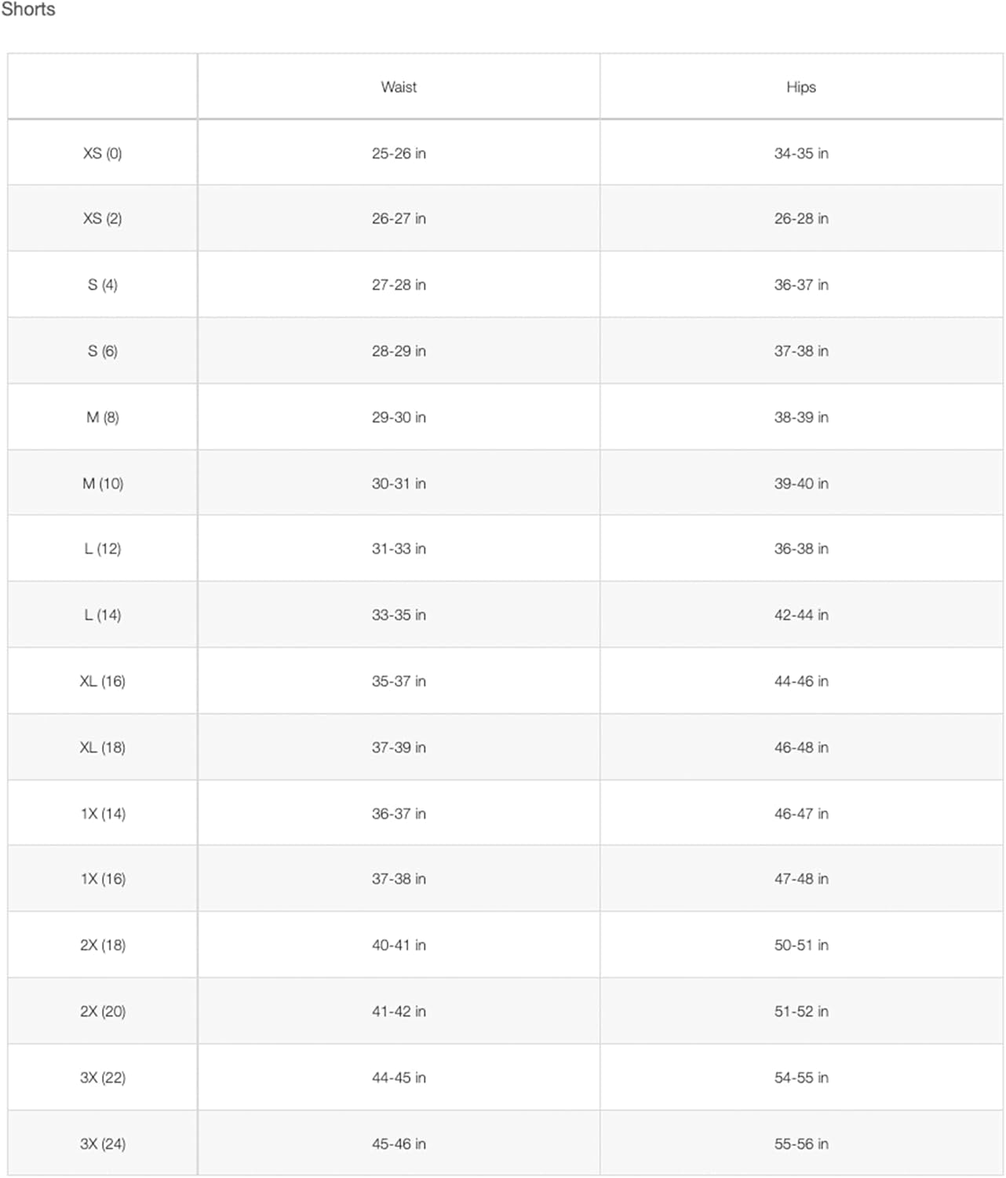
Task: Select the XS (2) size label
Action: click(103, 218)
